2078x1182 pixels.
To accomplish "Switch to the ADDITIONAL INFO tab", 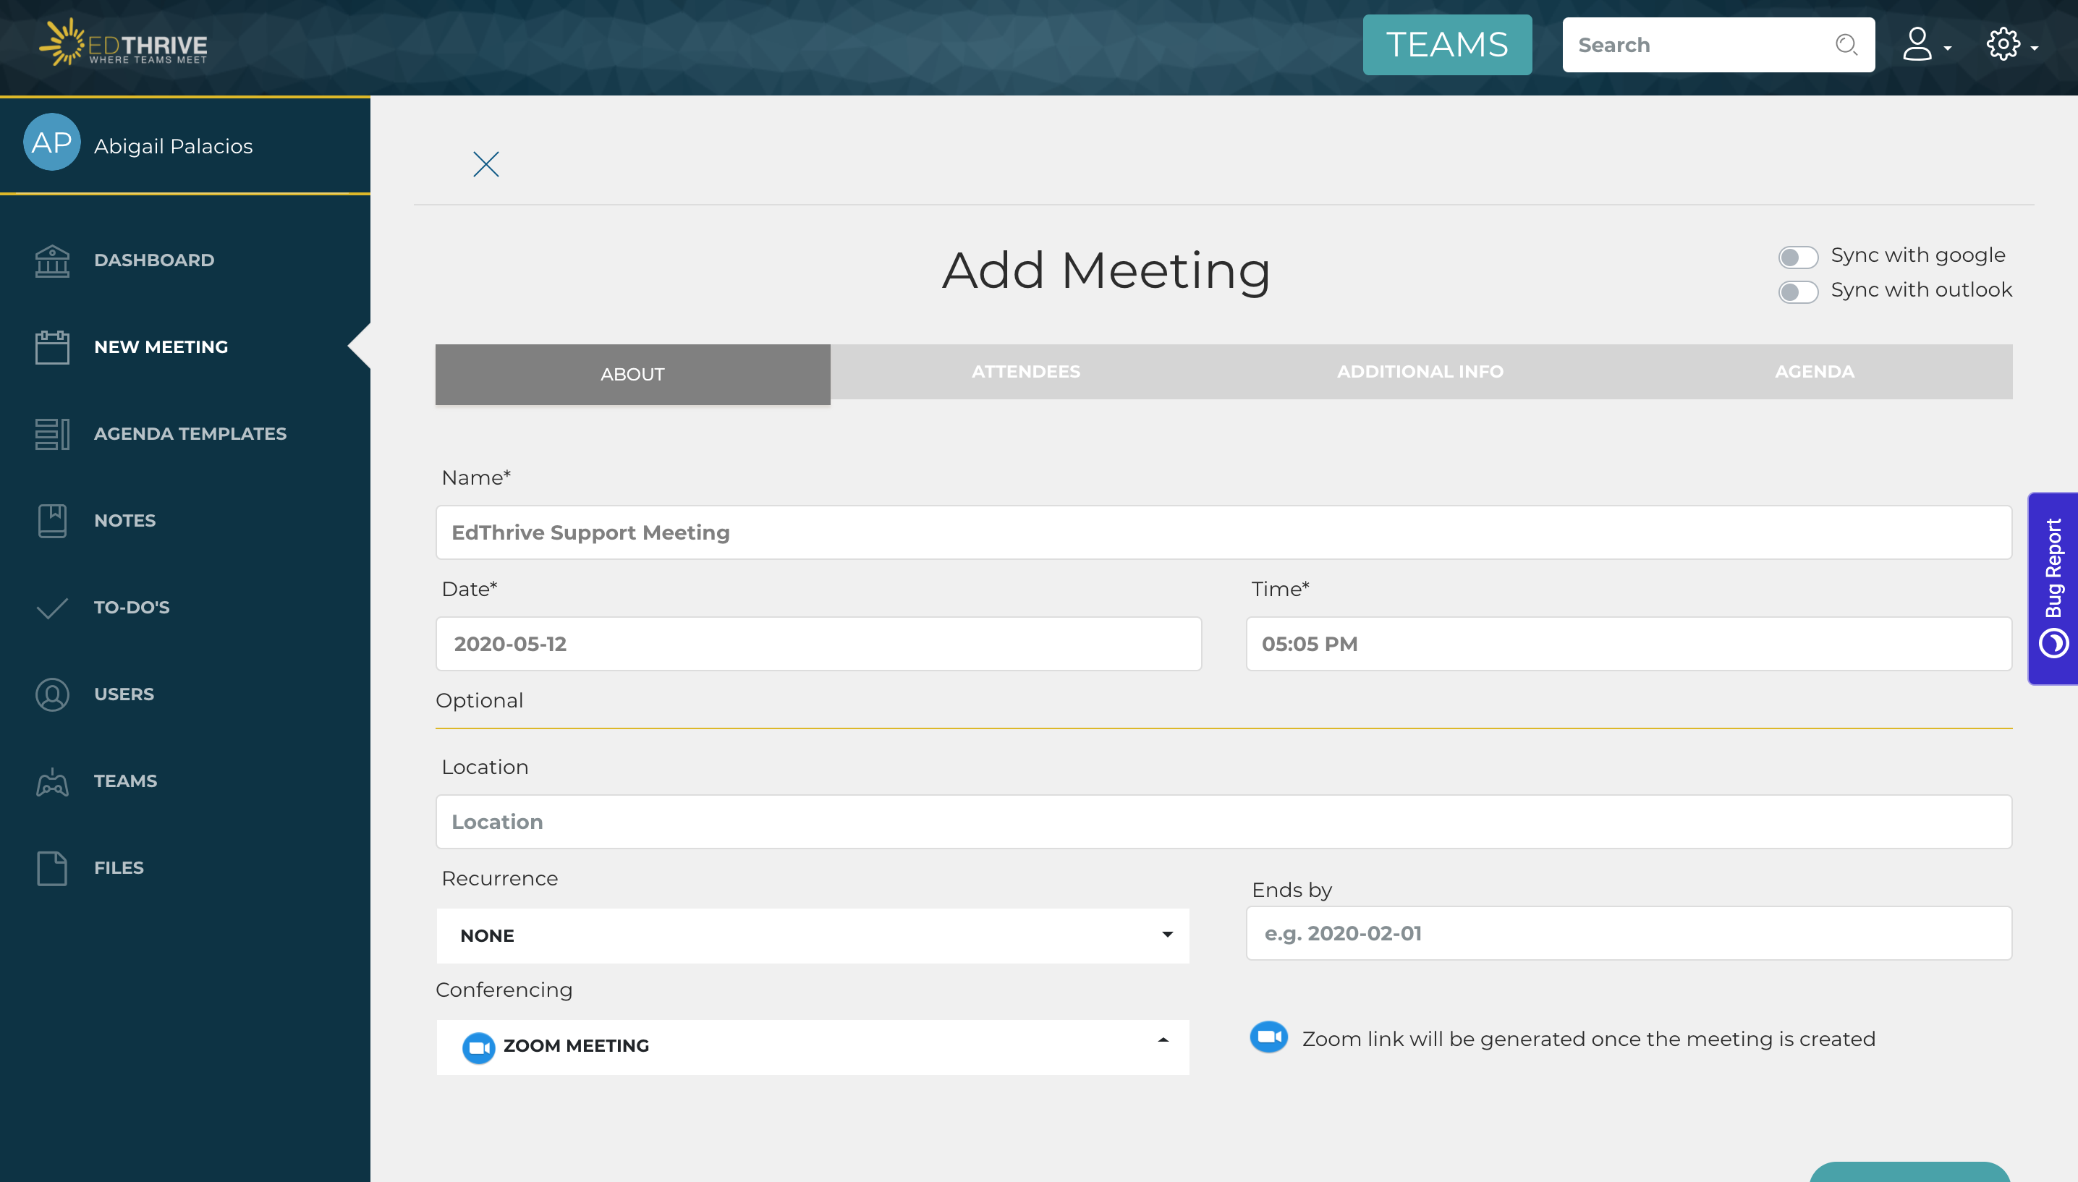I will 1420,371.
